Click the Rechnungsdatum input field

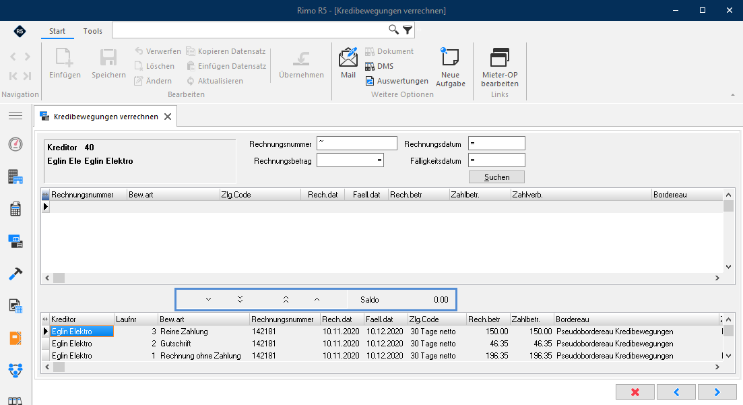point(496,144)
